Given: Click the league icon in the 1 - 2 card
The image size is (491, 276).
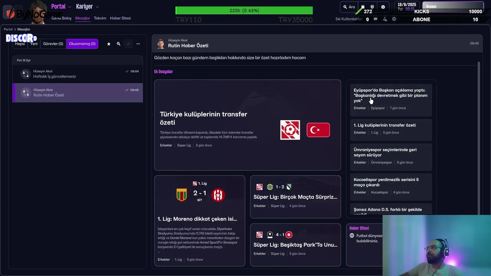Looking at the screenshot, I should click(259, 187).
